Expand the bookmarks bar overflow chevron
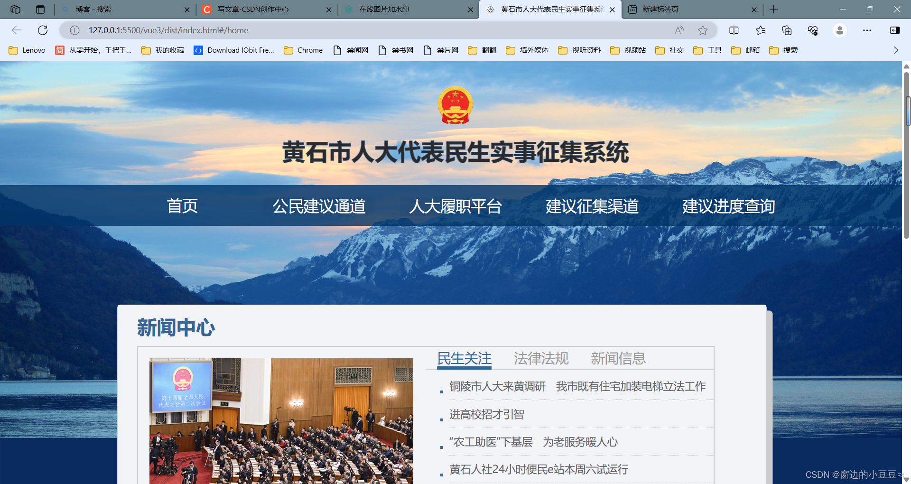The image size is (911, 484). (896, 50)
